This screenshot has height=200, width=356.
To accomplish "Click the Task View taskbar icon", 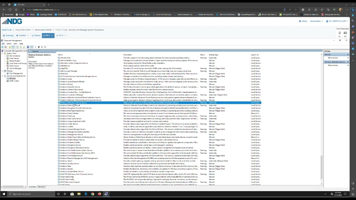I will pyautogui.click(x=65, y=194).
